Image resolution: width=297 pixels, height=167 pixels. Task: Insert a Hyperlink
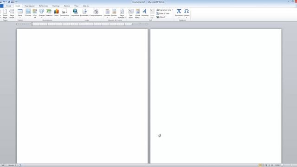75,13
